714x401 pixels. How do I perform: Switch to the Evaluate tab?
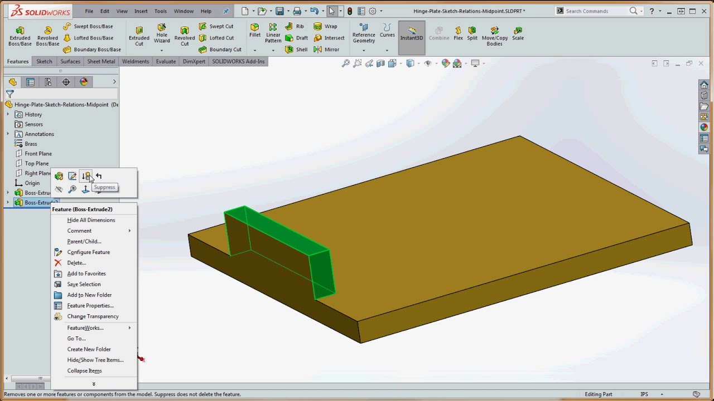166,61
